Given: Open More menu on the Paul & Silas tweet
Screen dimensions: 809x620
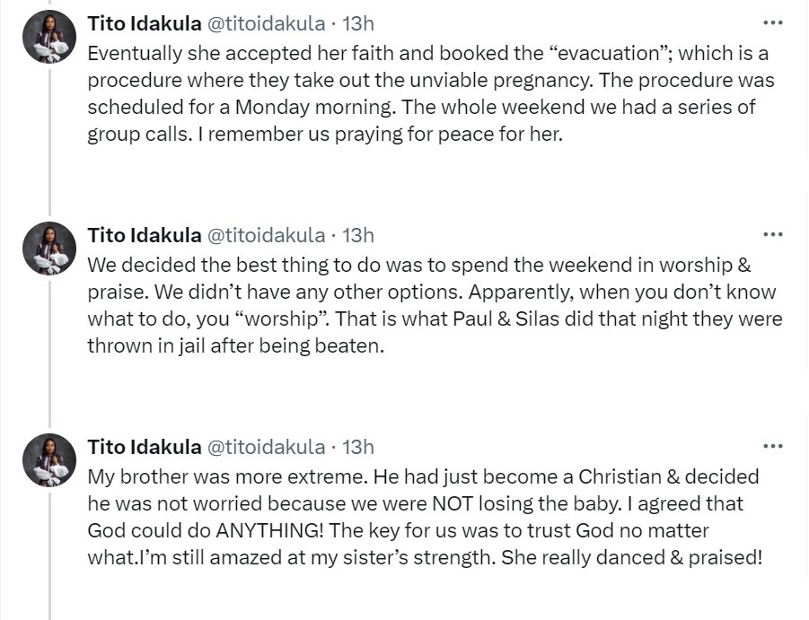Looking at the screenshot, I should (772, 235).
